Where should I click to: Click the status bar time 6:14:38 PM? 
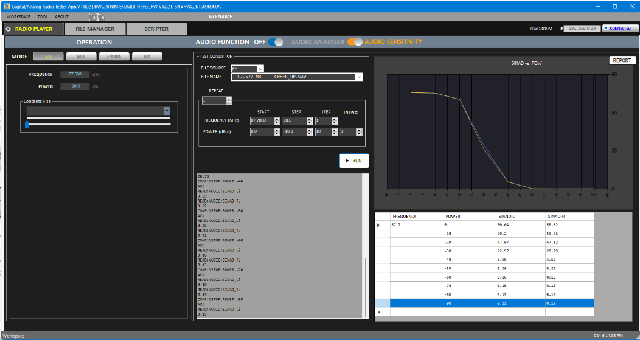point(609,336)
